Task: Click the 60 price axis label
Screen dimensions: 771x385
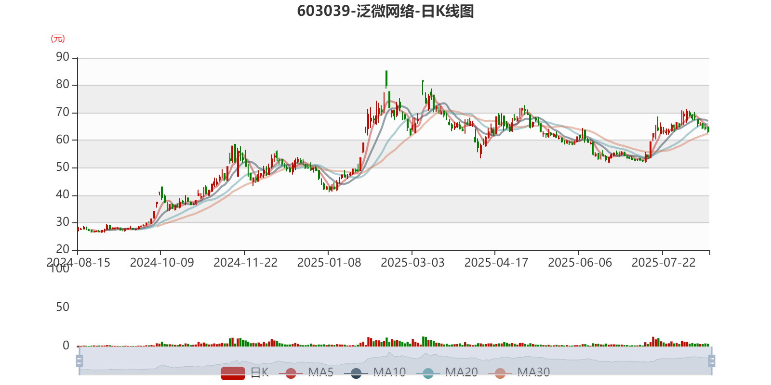Action: pyautogui.click(x=63, y=140)
